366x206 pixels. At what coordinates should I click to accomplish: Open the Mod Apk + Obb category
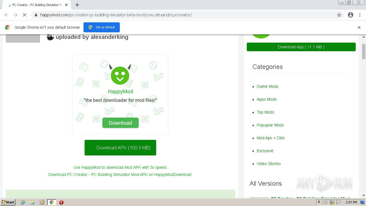click(270, 138)
